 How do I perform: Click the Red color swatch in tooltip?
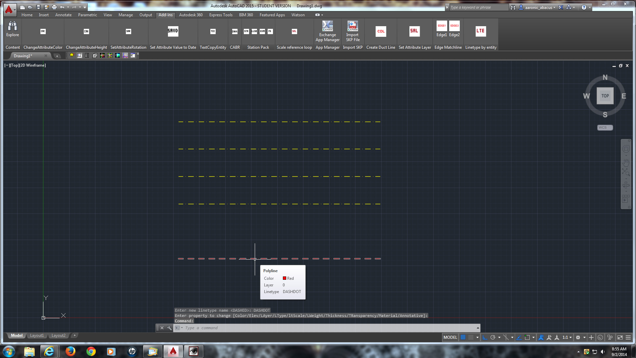point(284,278)
